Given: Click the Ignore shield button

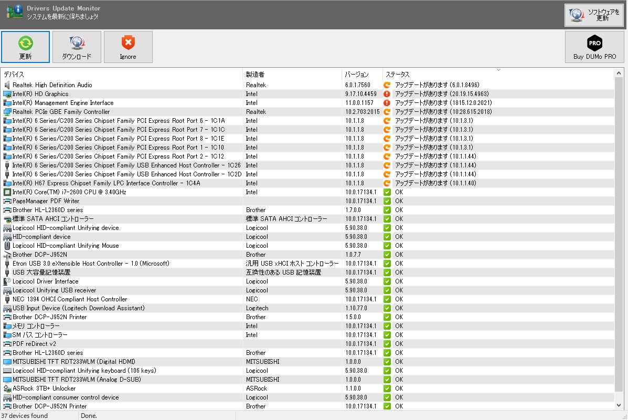Looking at the screenshot, I should coord(128,47).
